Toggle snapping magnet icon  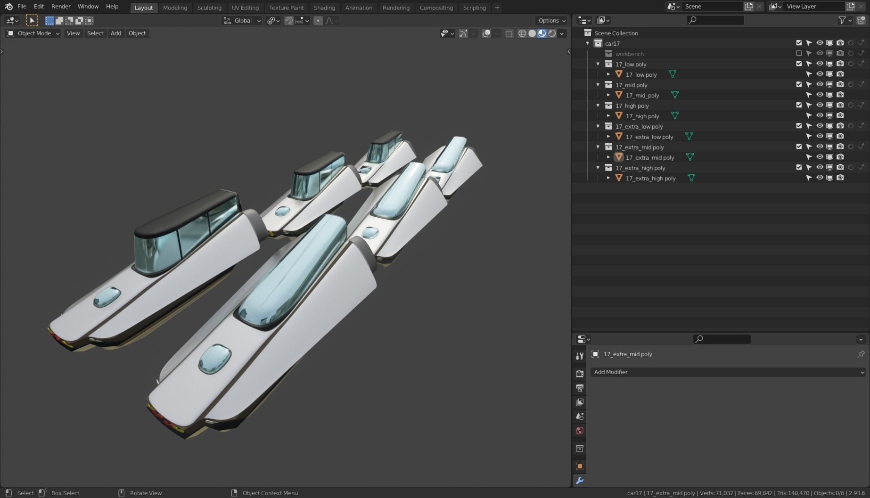(289, 20)
